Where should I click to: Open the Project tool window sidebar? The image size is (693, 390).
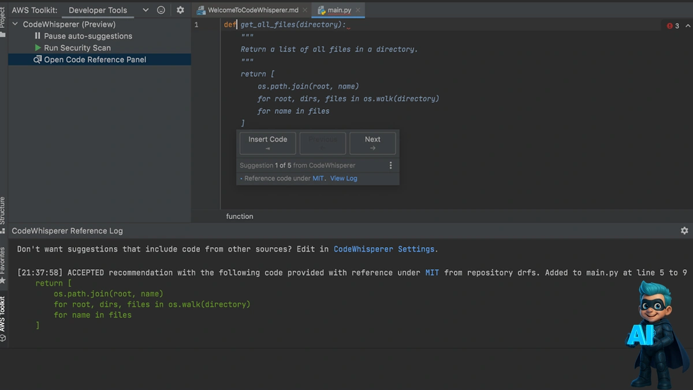click(3, 22)
